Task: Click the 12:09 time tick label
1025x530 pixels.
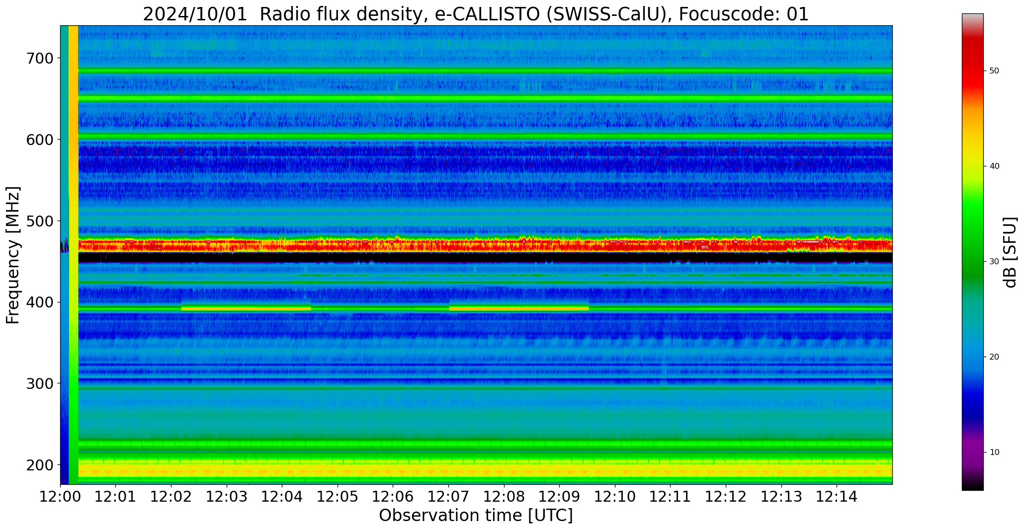Action: click(x=560, y=496)
